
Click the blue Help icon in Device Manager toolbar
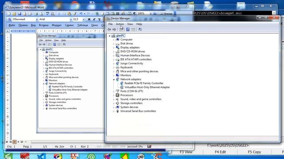[x=128, y=30]
